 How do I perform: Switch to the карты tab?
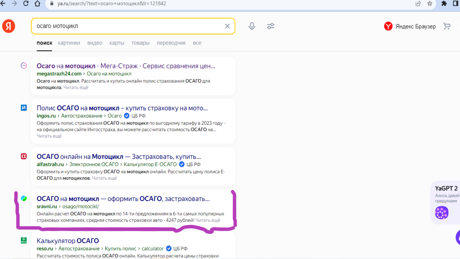pyautogui.click(x=117, y=43)
